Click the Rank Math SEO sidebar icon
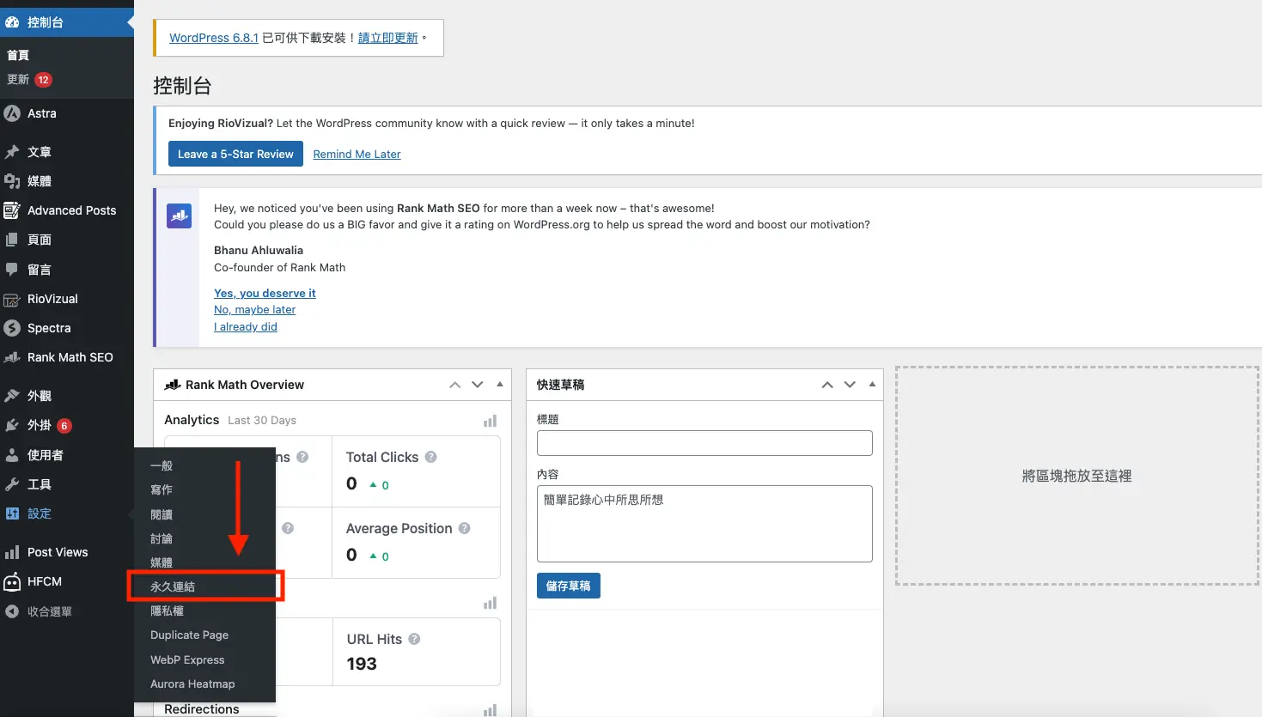The width and height of the screenshot is (1262, 717). (12, 357)
